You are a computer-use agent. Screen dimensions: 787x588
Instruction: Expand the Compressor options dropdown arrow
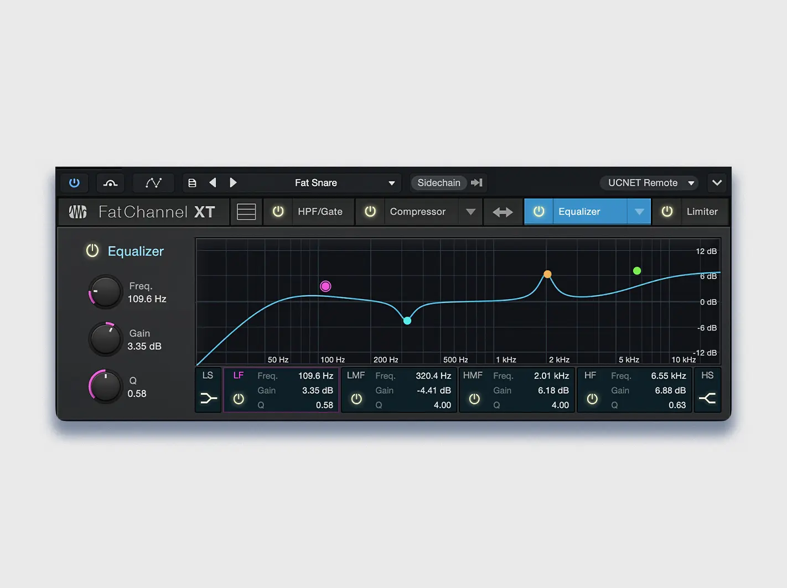click(x=470, y=212)
